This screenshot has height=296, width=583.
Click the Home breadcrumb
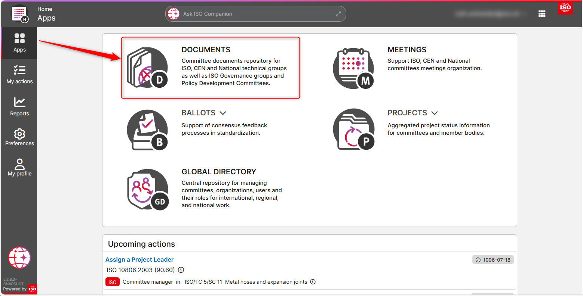(x=45, y=9)
